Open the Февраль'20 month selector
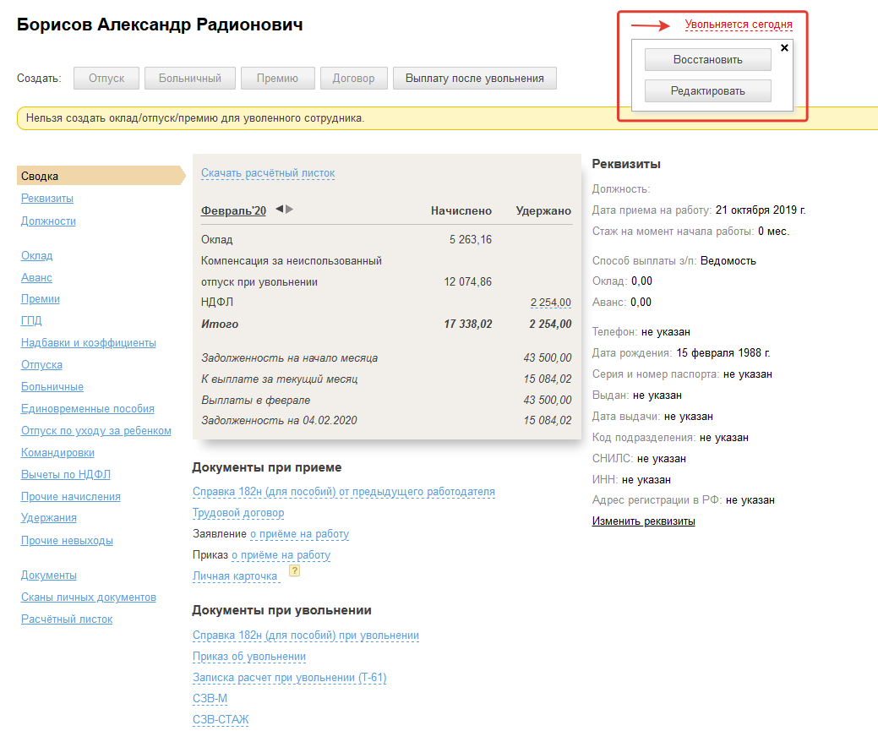The height and width of the screenshot is (731, 878). pos(232,211)
